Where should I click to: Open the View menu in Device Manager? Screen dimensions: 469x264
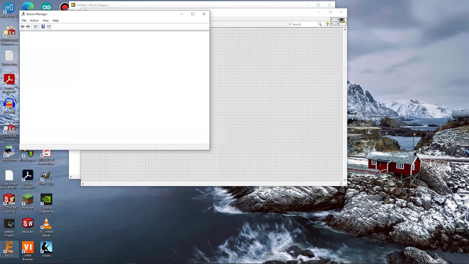coord(45,21)
